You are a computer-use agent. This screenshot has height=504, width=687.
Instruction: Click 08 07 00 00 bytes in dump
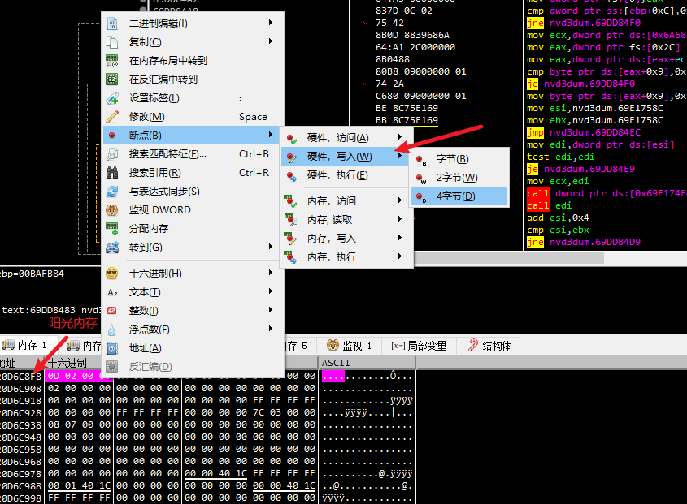79,424
